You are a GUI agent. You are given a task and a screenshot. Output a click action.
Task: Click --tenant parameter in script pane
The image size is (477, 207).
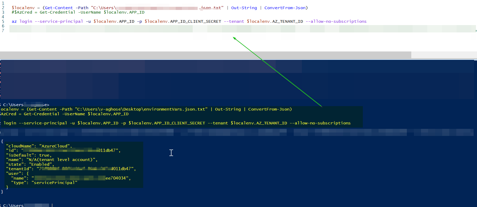[234, 21]
